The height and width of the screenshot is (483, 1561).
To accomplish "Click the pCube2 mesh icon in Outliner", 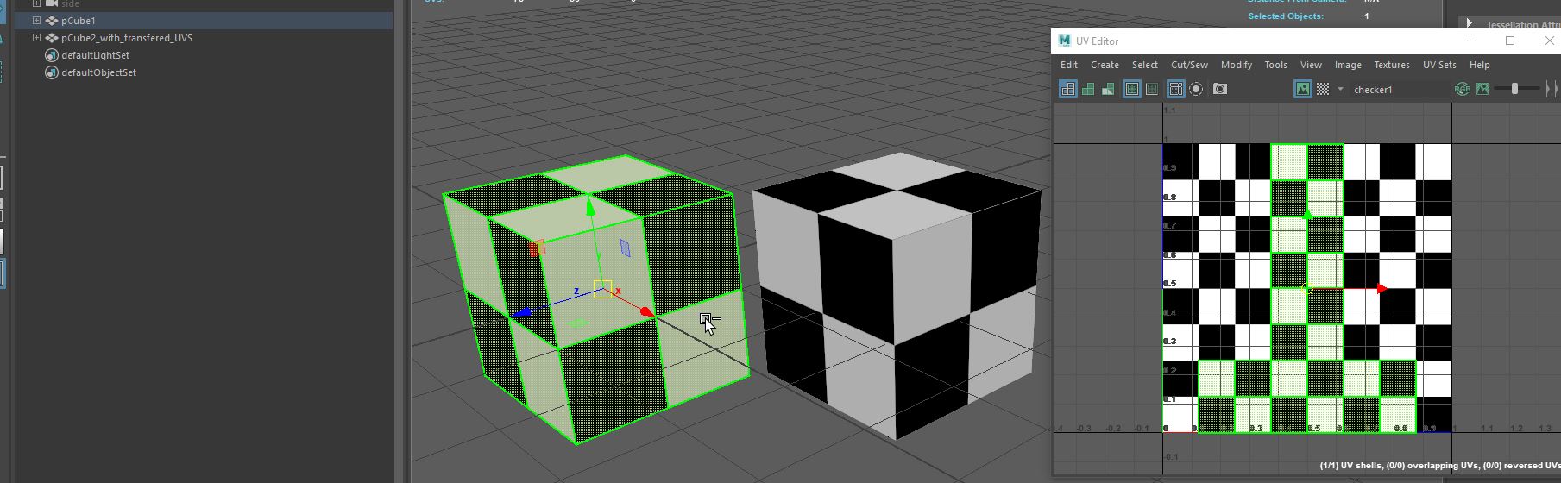I will click(x=52, y=38).
